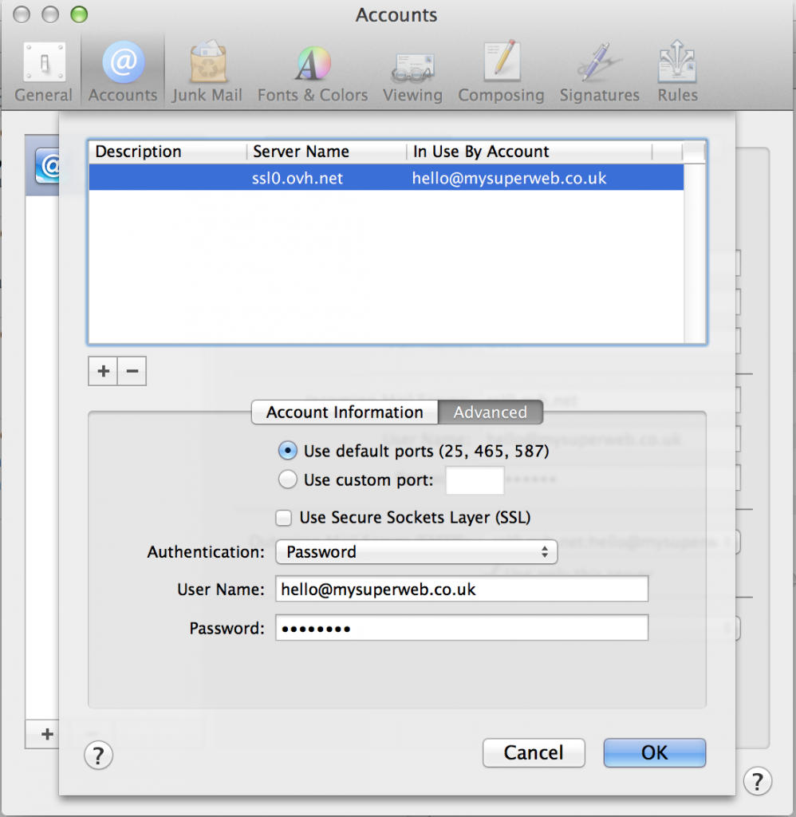The image size is (796, 817).
Task: Focus the custom port input field
Action: click(x=475, y=480)
